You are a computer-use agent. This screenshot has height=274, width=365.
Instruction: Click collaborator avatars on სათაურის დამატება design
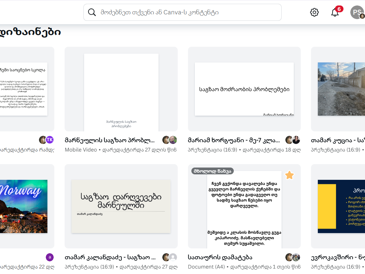293,257
